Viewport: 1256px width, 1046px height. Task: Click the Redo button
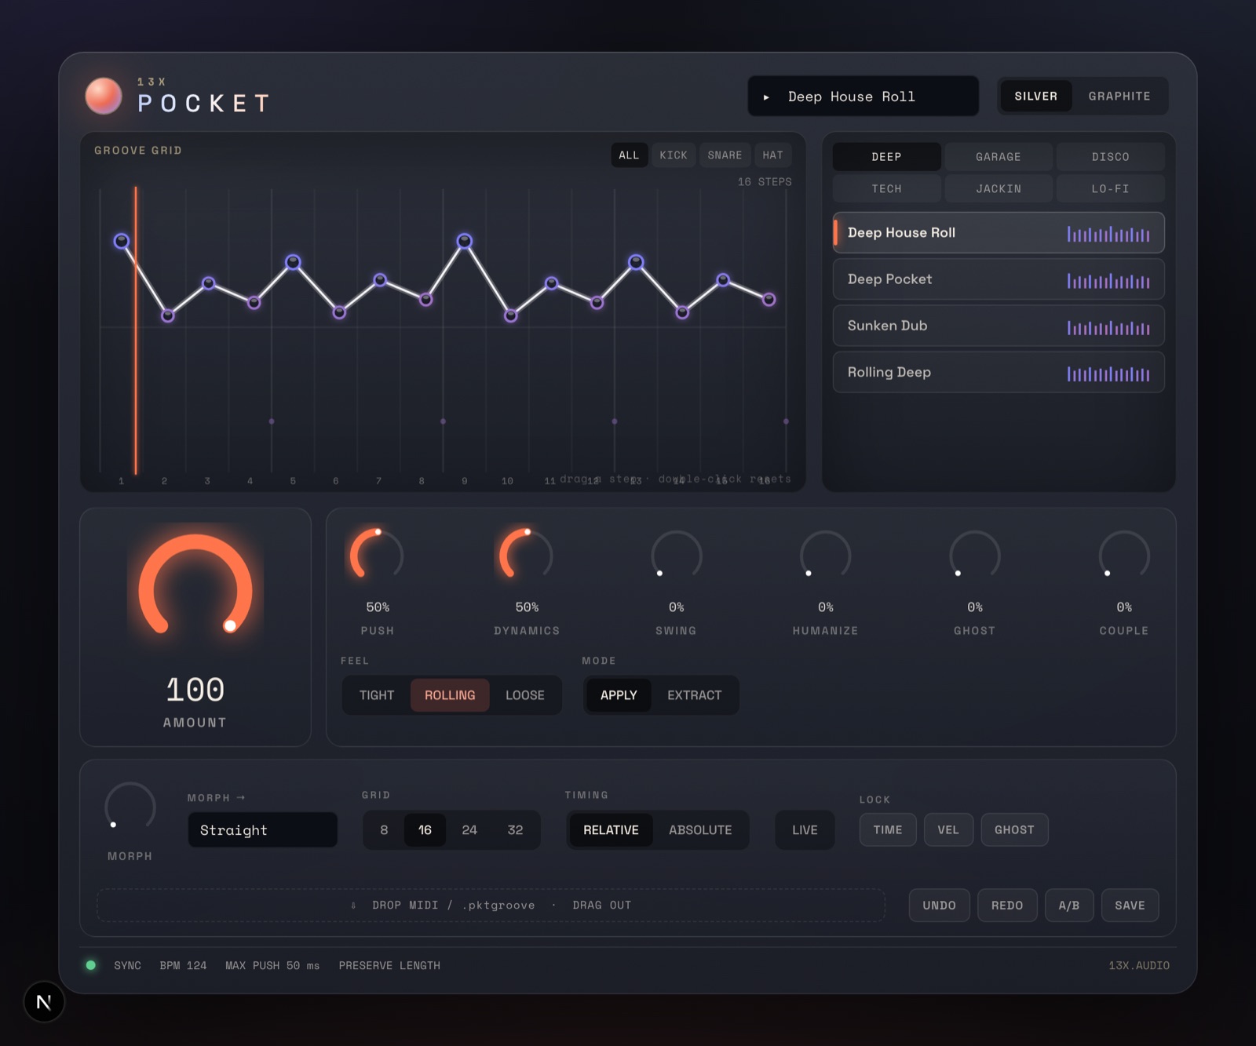[1007, 906]
